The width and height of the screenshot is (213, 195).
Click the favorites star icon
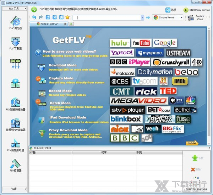(67, 17)
